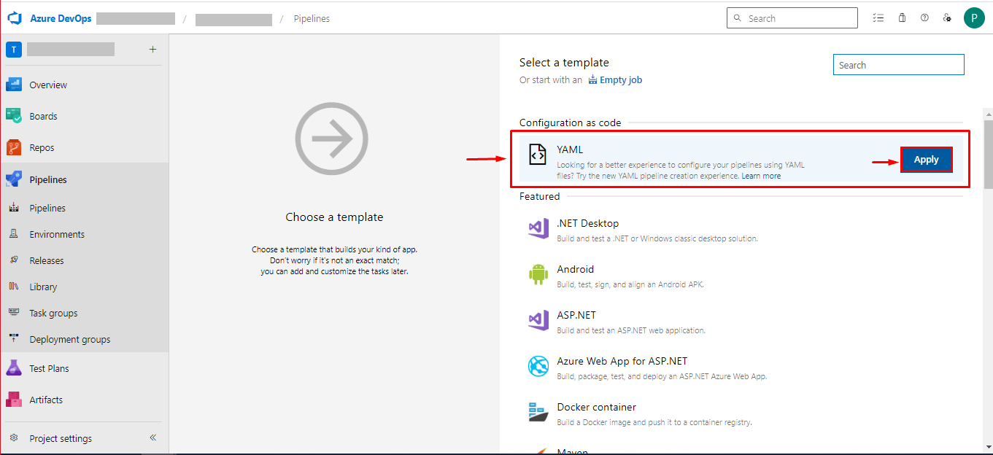Image resolution: width=993 pixels, height=455 pixels.
Task: Click the Deployment groups icon
Action: pyautogui.click(x=14, y=339)
